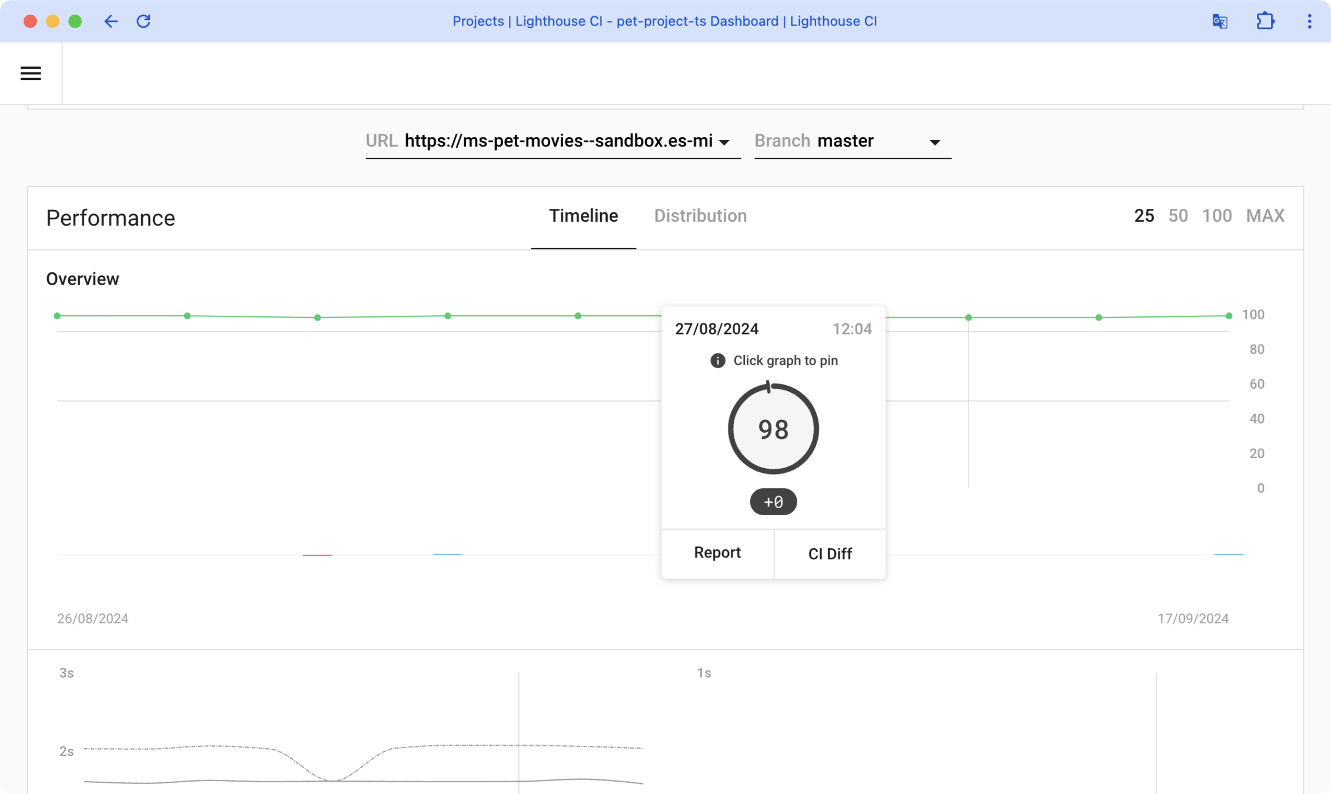Open the Google Translate icon

click(1220, 22)
